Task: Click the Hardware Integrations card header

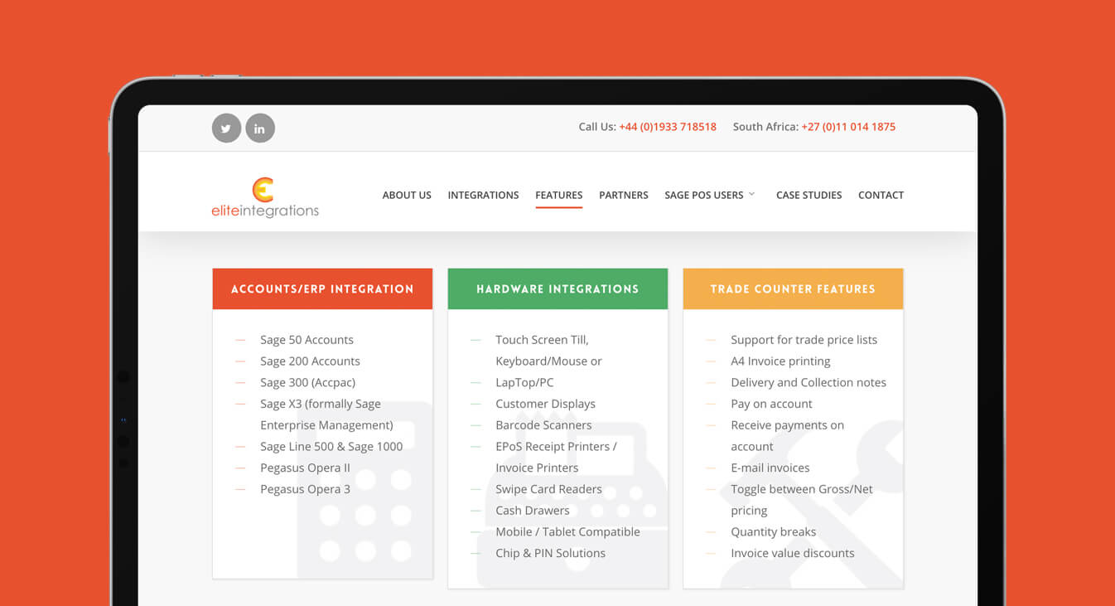Action: point(557,288)
